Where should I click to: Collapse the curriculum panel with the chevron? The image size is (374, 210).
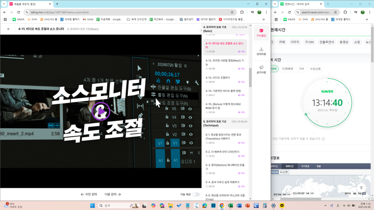[201, 30]
